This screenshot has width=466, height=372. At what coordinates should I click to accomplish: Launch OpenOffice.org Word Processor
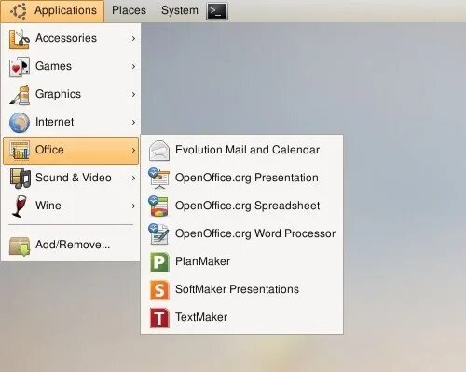point(242,233)
